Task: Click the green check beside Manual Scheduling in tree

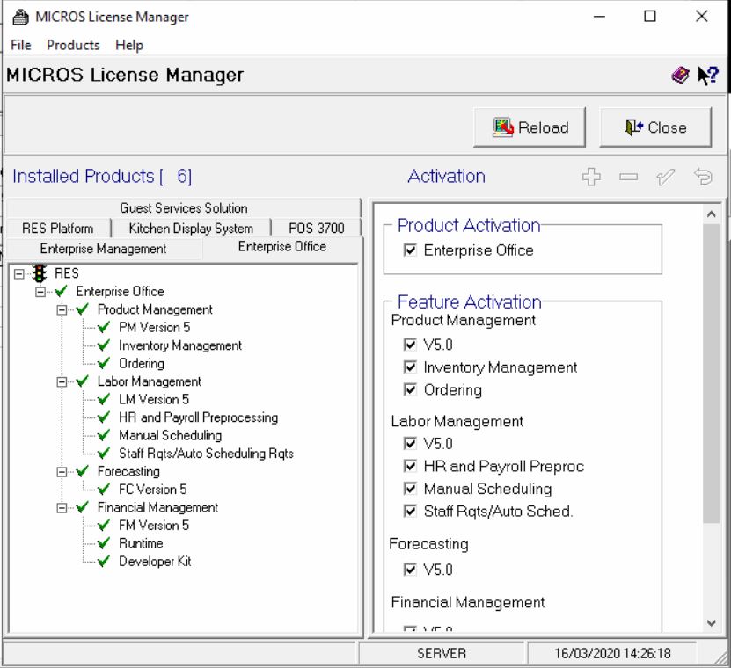Action: point(104,436)
